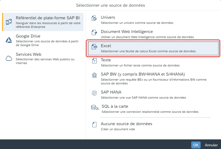Switch to Google Drive source category
The image size is (221, 149).
[43, 40]
